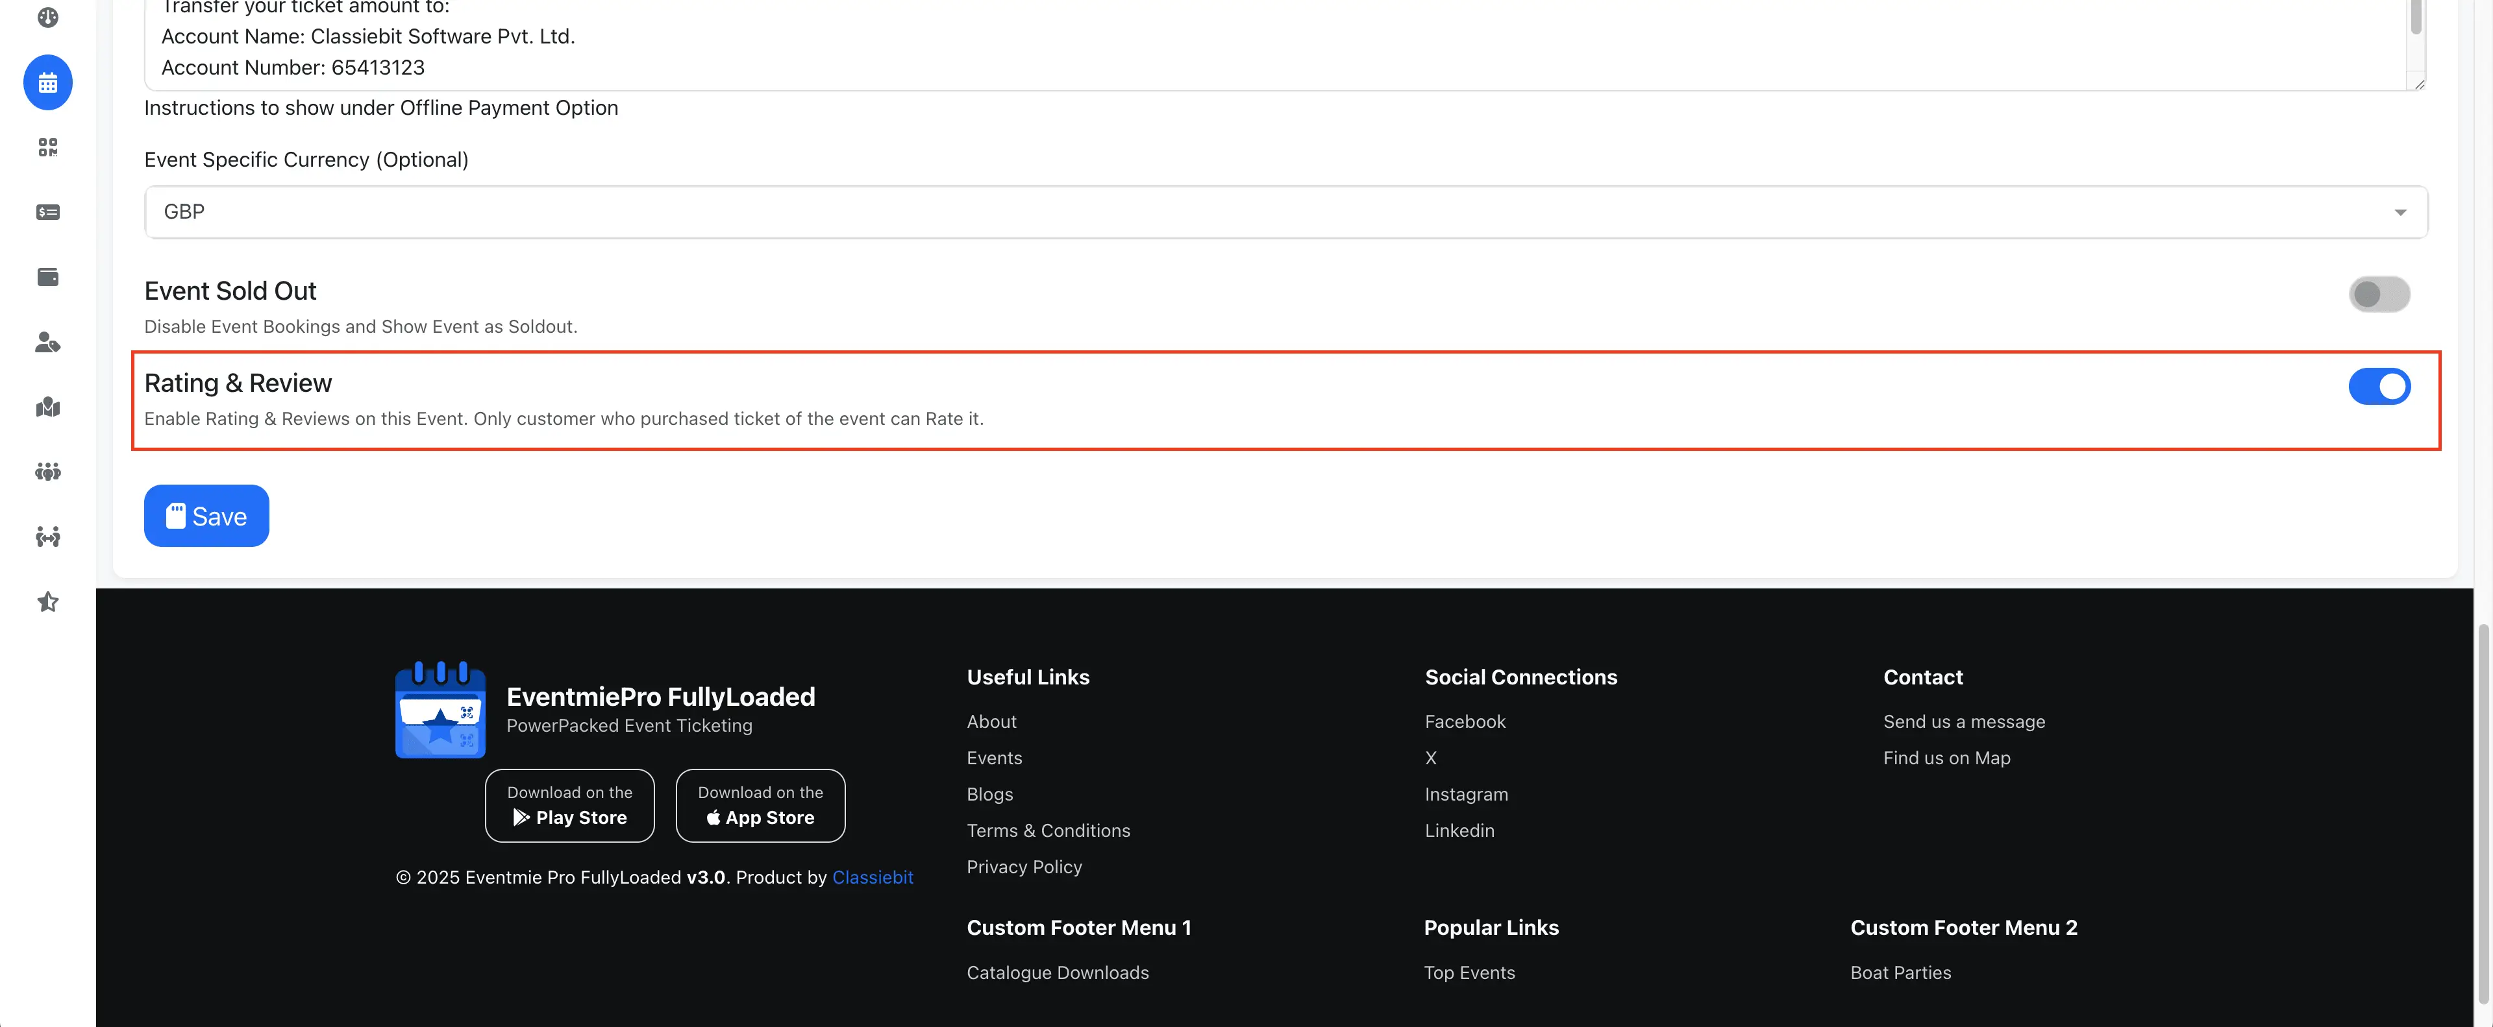This screenshot has height=1027, width=2493.
Task: Click the QR code scanner sidebar icon
Action: tap(47, 147)
